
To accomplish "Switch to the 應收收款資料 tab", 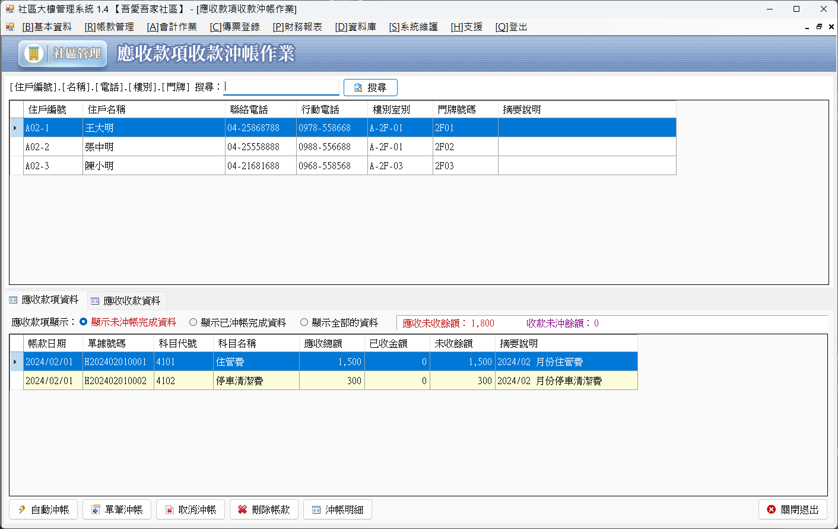I will coord(126,301).
